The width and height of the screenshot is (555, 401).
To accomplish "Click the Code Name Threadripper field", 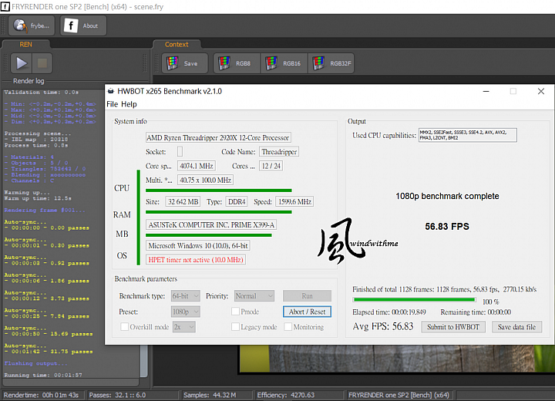I will tap(279, 152).
